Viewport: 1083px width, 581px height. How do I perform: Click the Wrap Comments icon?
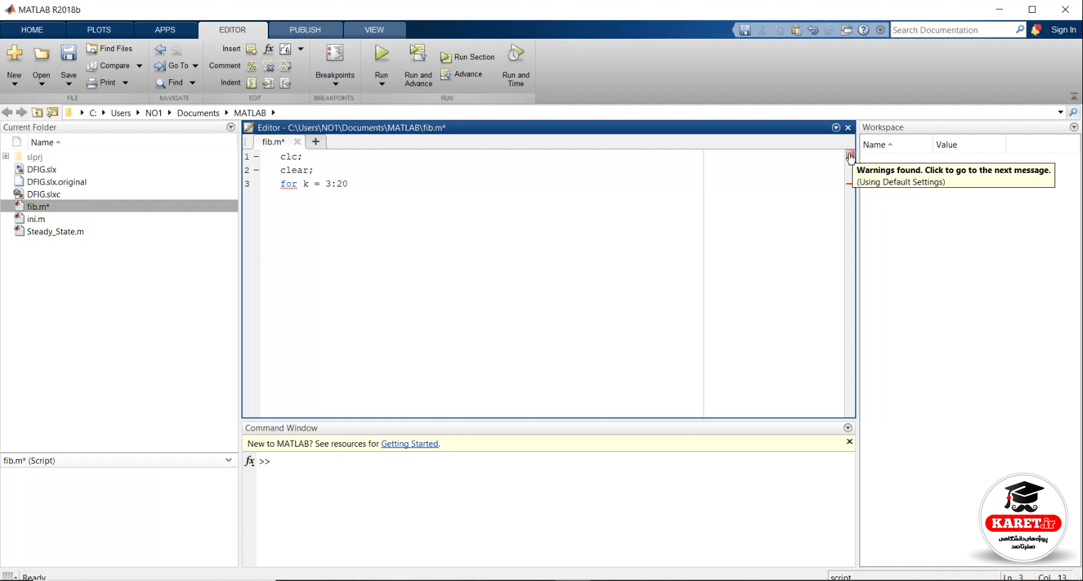click(285, 66)
